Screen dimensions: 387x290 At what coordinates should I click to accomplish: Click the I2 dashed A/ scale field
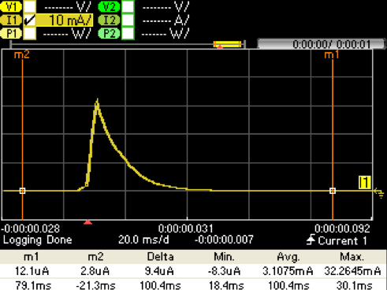[x=166, y=20]
